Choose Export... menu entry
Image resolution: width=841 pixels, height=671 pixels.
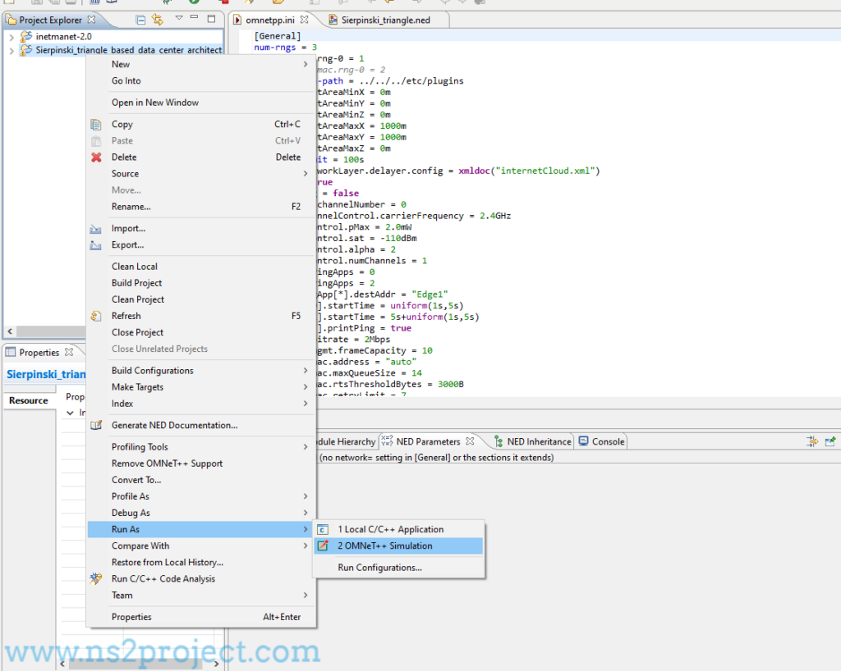point(201,244)
